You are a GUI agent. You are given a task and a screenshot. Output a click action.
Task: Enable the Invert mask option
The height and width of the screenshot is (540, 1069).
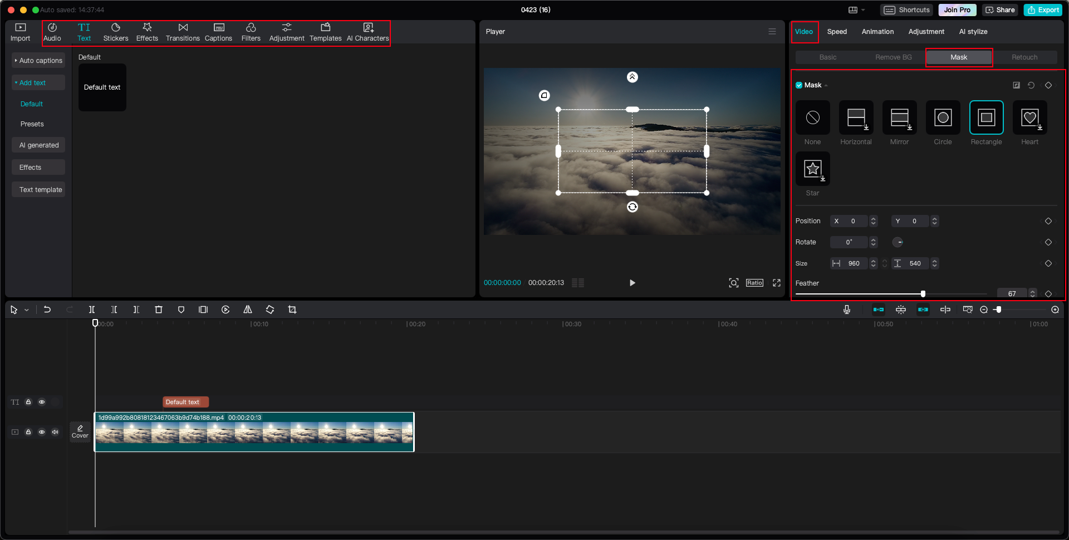coord(1016,85)
